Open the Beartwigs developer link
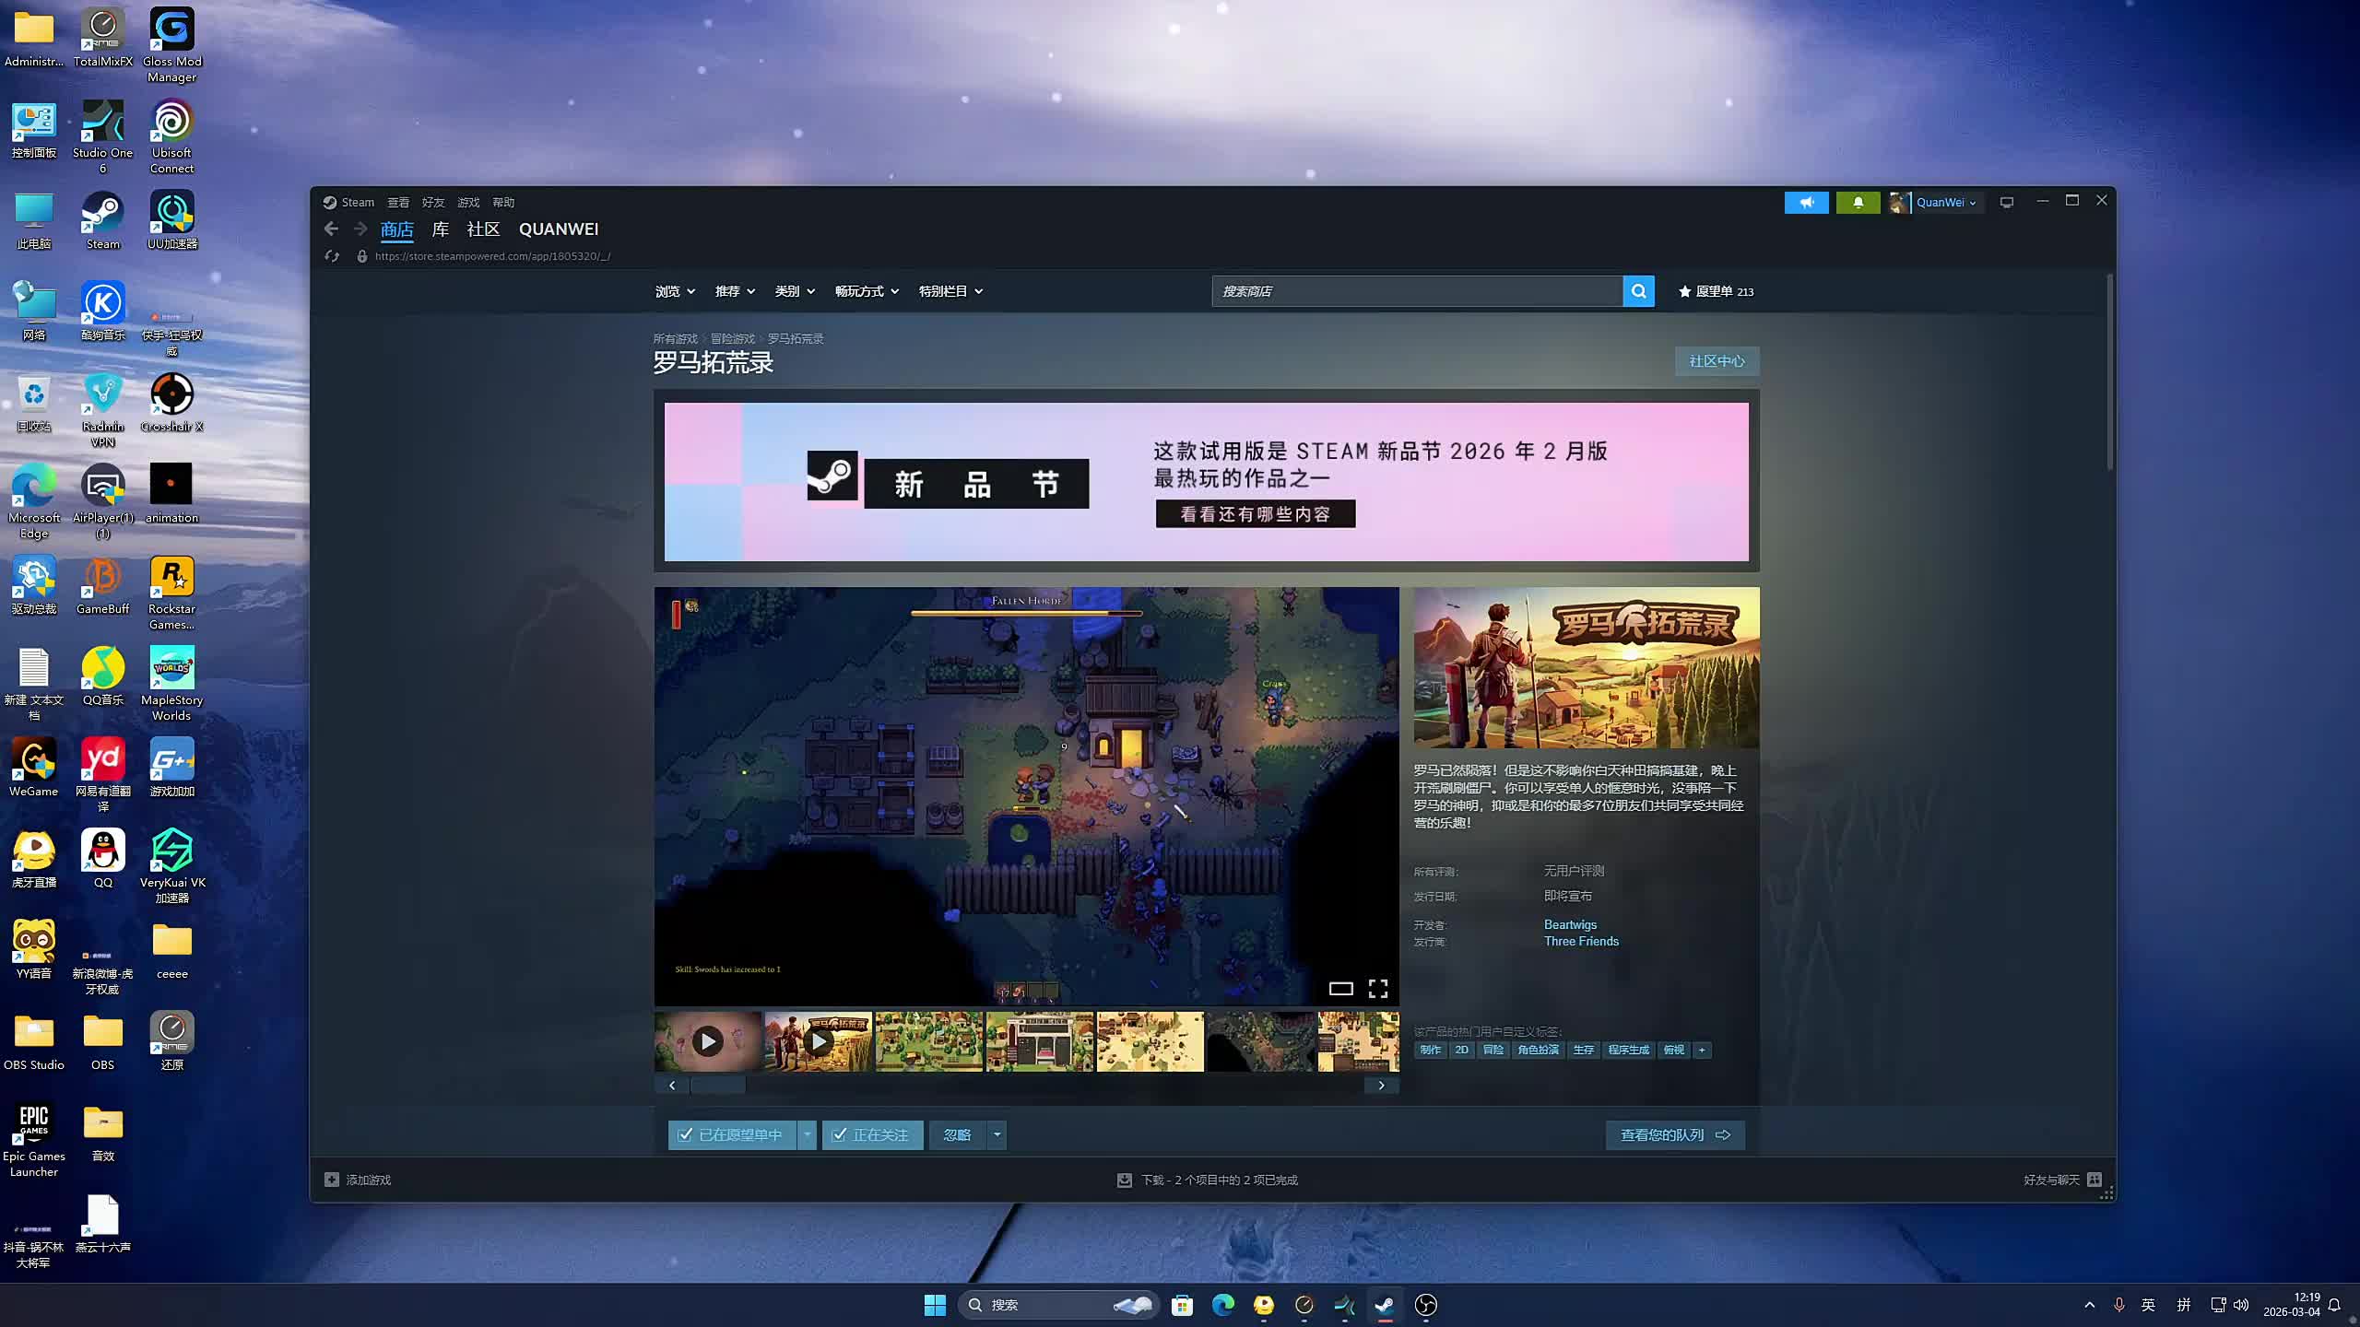Image resolution: width=2360 pixels, height=1327 pixels. pos(1570,924)
